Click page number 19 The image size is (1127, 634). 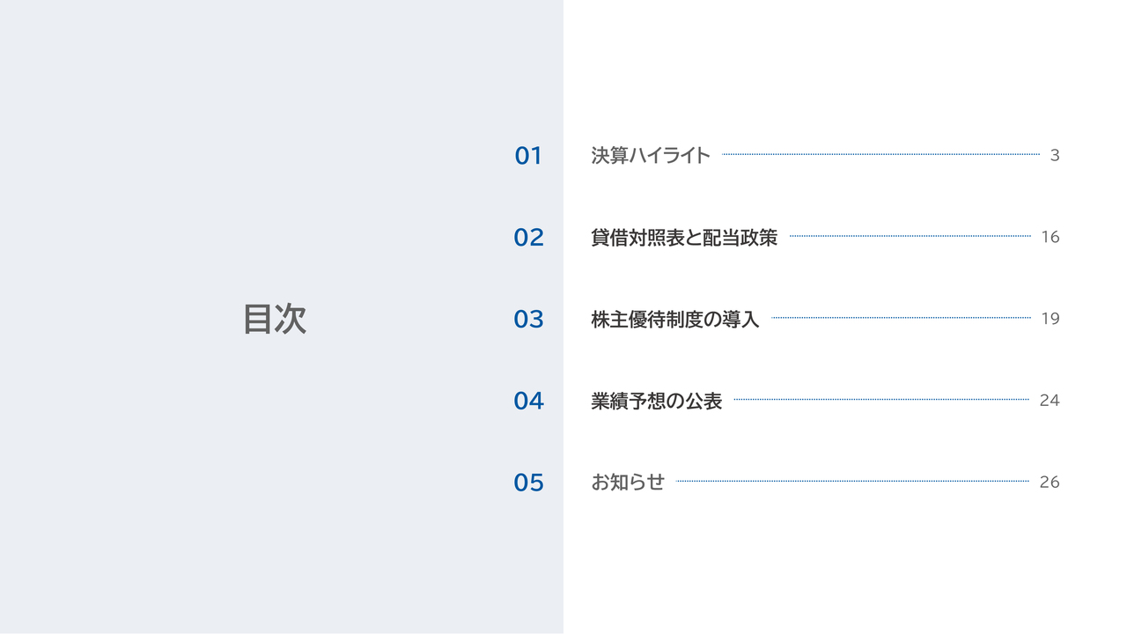1050,319
